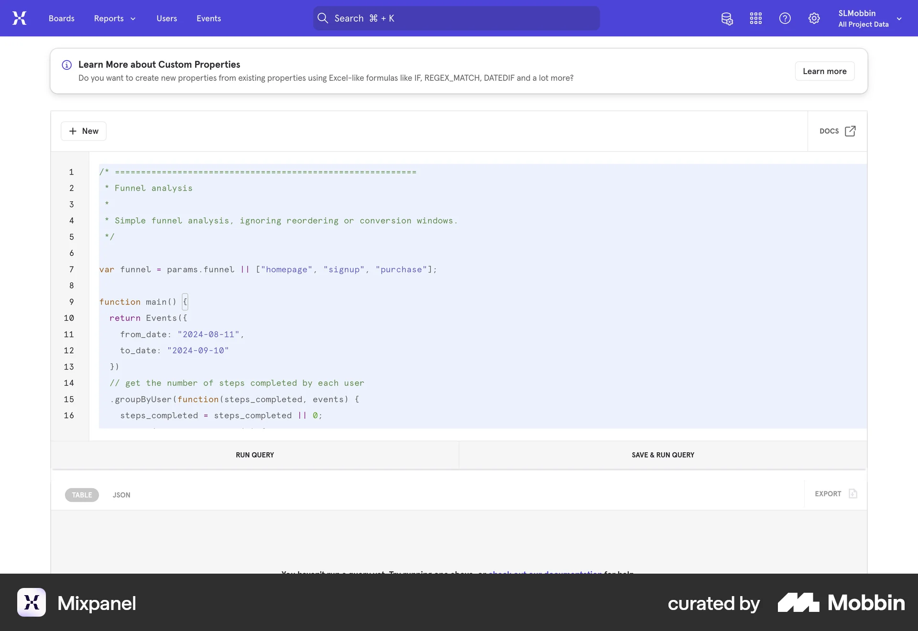The width and height of the screenshot is (918, 631).
Task: Switch results view to JSON
Action: pyautogui.click(x=121, y=495)
